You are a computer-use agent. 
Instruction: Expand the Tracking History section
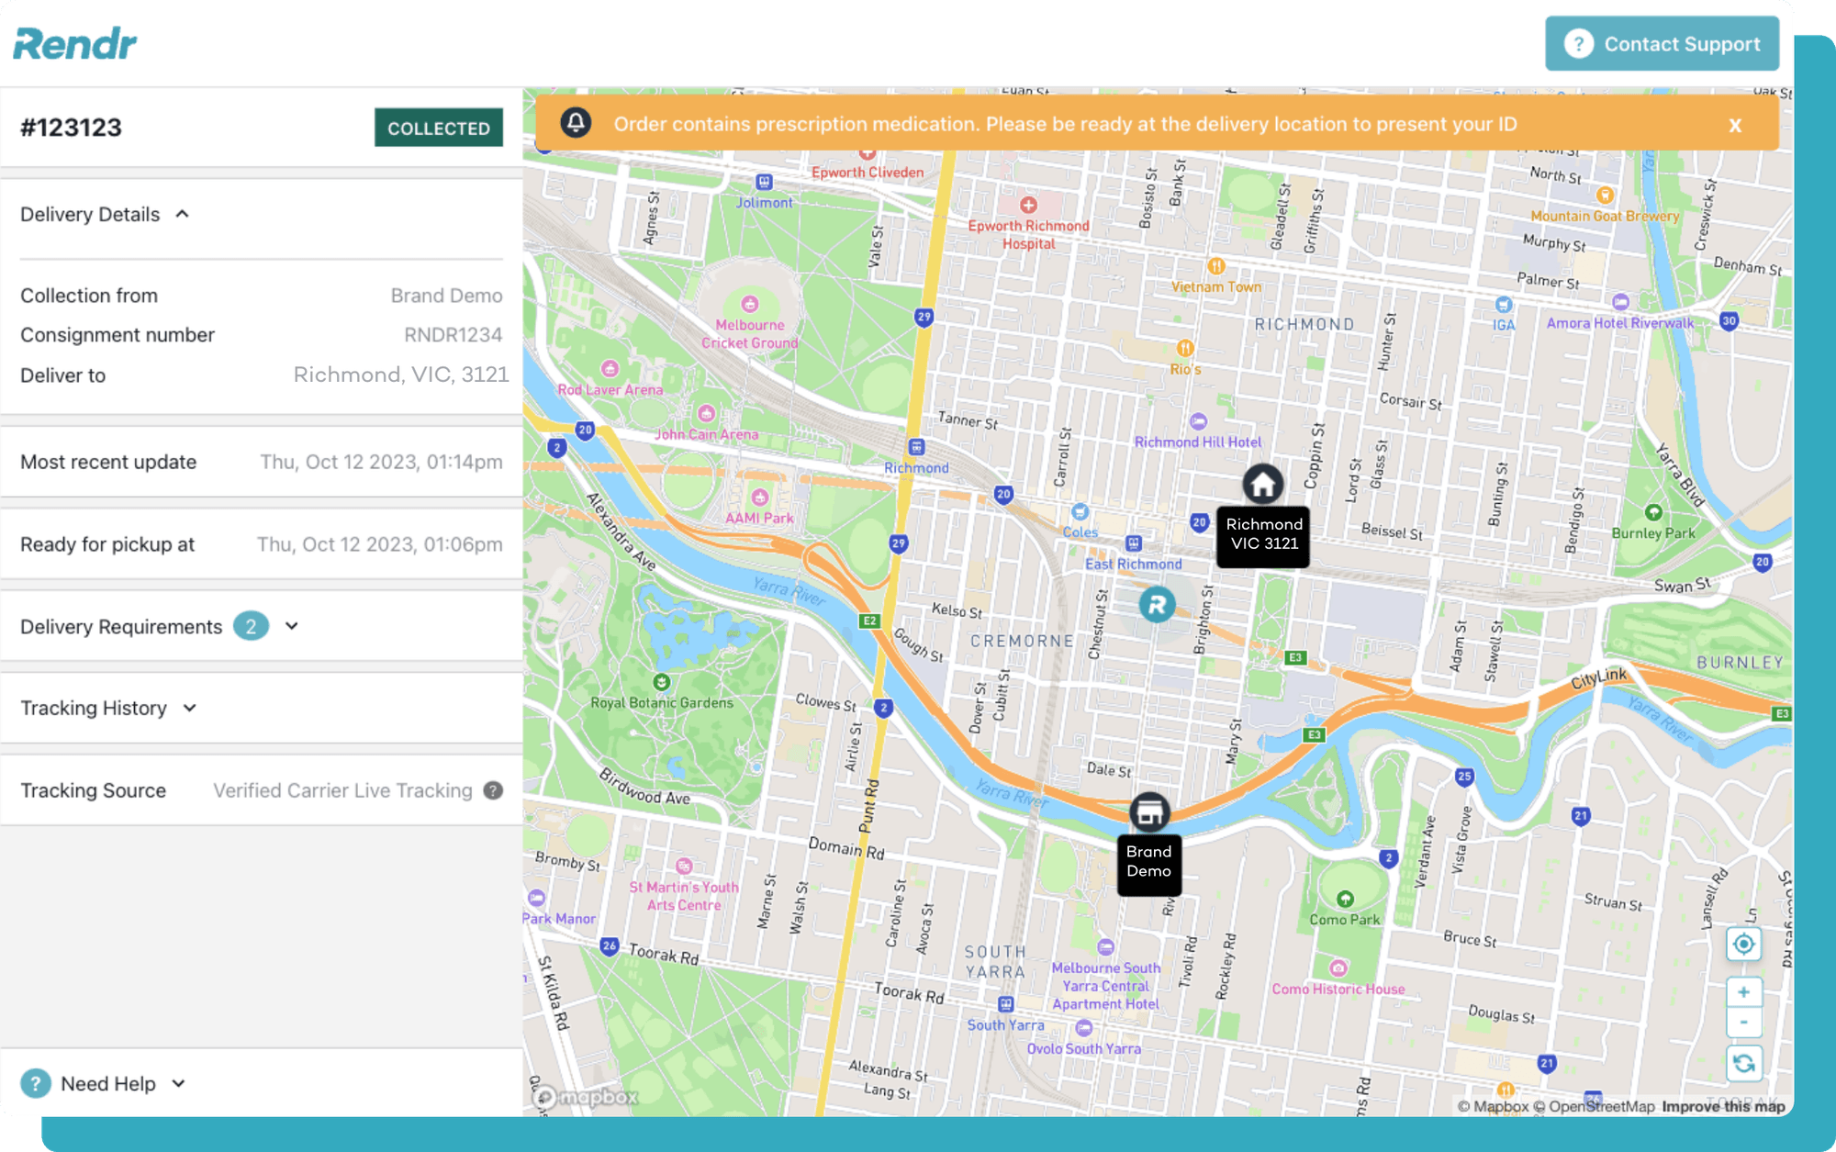point(190,708)
